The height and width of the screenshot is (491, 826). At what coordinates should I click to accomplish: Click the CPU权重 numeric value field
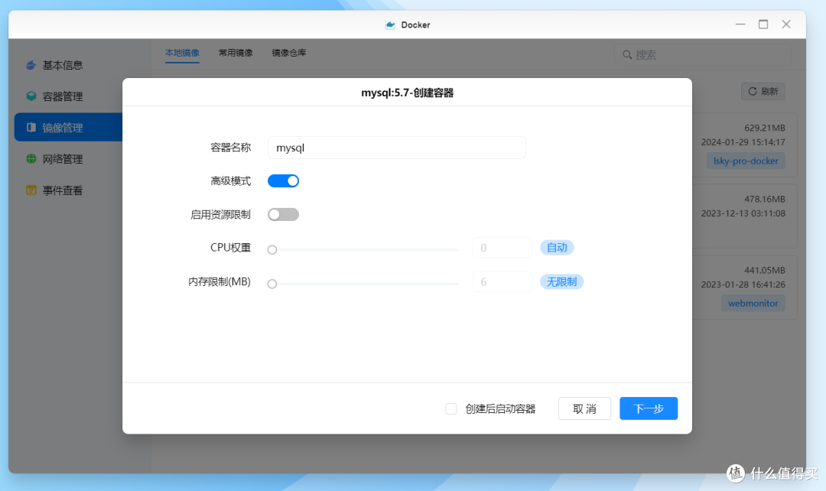tap(502, 248)
